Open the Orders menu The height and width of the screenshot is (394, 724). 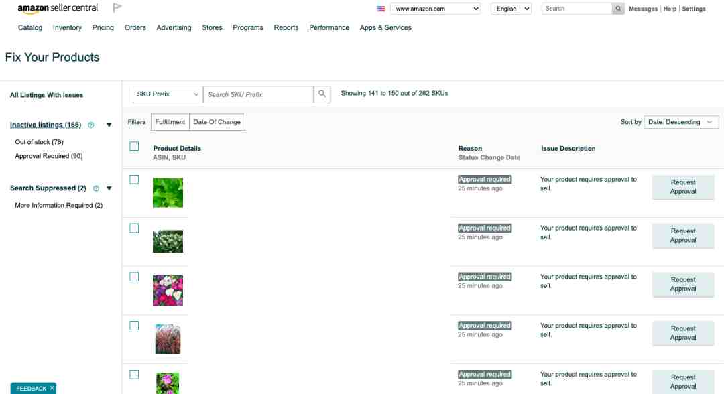[x=135, y=27]
